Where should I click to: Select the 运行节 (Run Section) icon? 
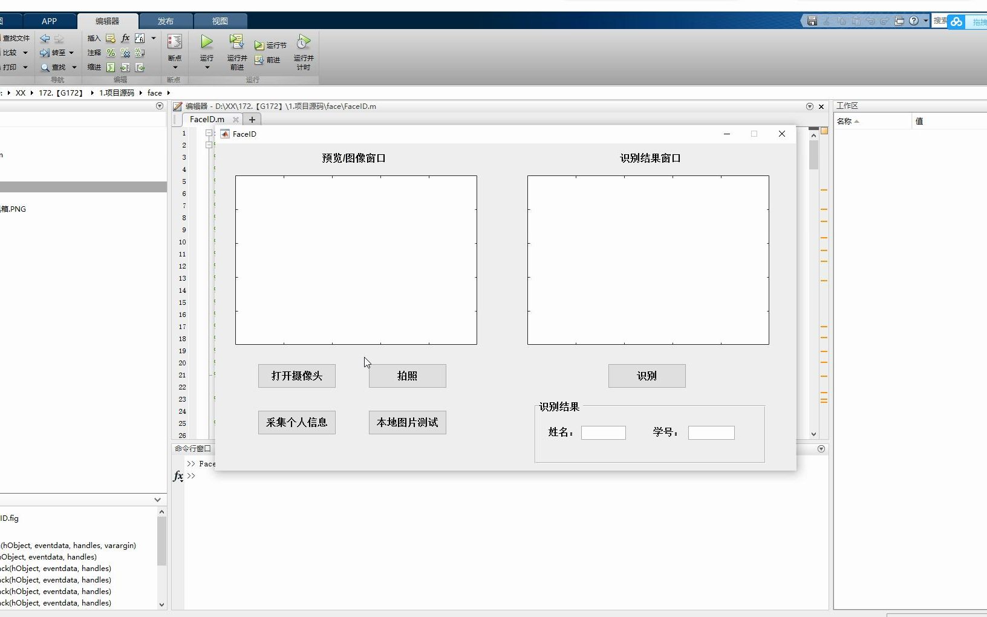pos(270,44)
